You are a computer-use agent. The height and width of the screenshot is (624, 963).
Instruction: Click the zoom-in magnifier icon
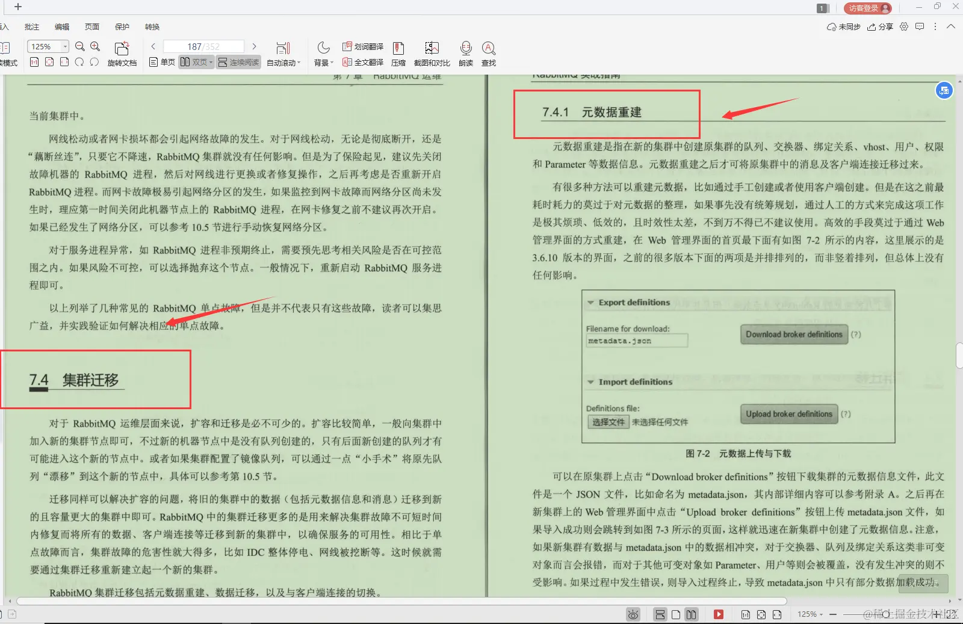point(94,46)
